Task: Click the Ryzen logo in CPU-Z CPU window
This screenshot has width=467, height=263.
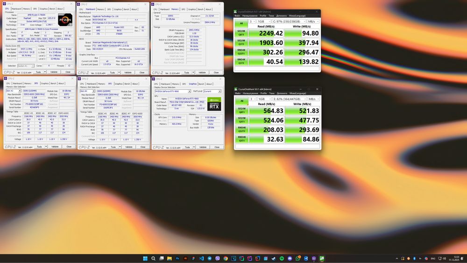Action: click(x=65, y=20)
